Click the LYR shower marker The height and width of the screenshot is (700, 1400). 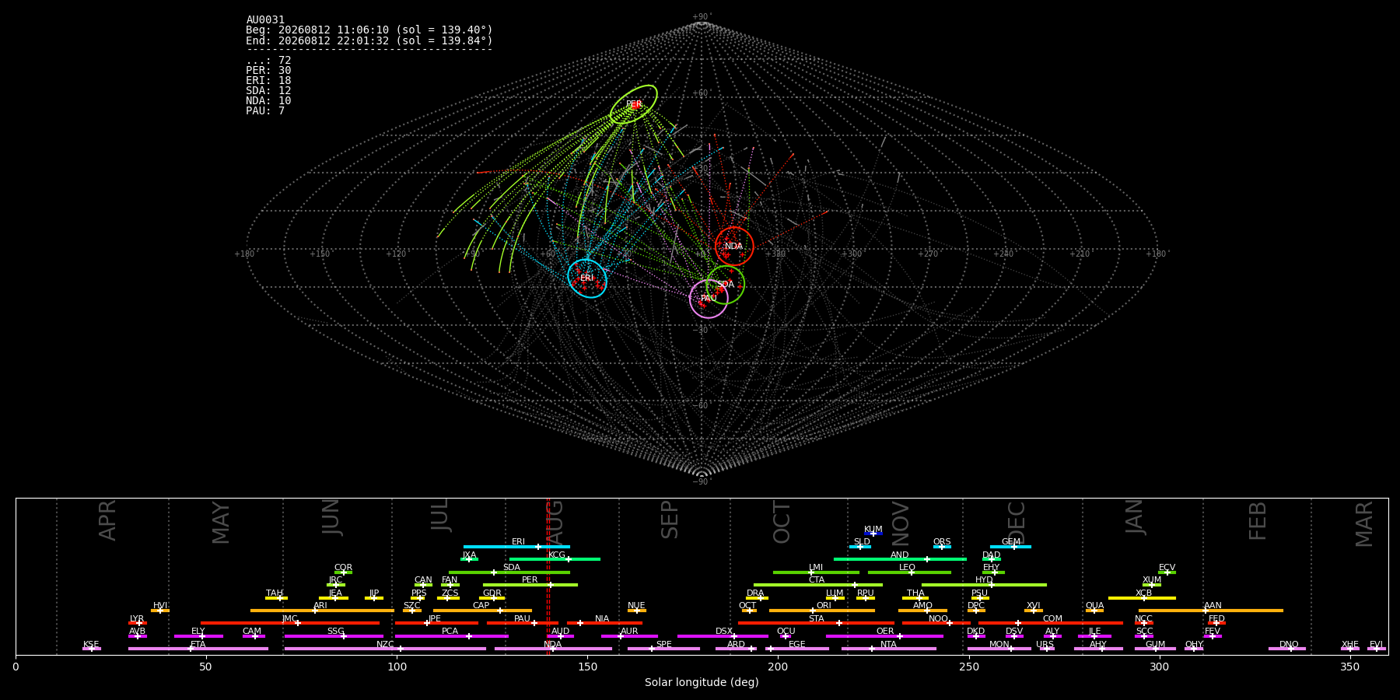tap(138, 623)
